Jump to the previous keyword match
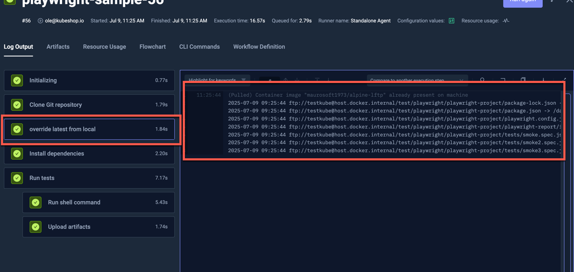The height and width of the screenshot is (272, 574). (285, 80)
